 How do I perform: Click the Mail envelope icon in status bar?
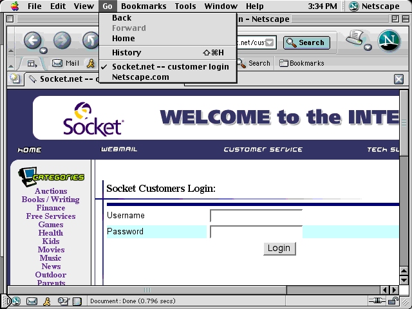click(32, 301)
